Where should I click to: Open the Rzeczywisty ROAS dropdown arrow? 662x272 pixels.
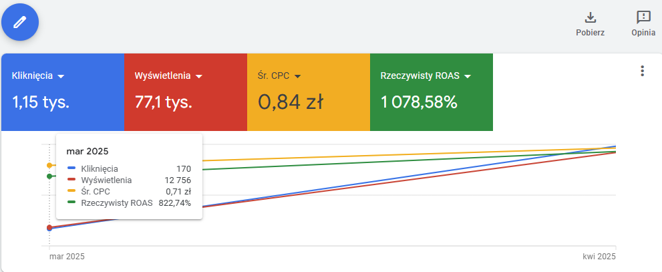pyautogui.click(x=468, y=76)
